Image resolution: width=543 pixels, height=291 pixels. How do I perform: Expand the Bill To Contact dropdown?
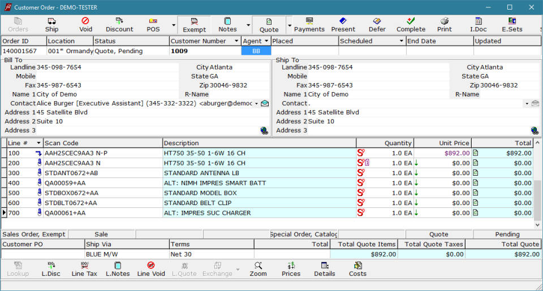[256, 103]
